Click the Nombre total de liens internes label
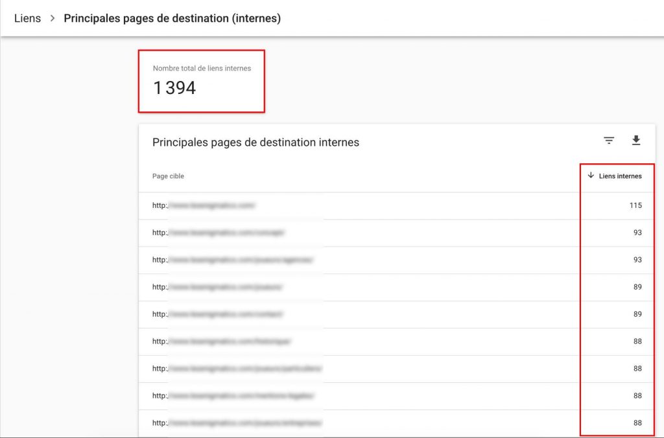Viewport: 664px width, 438px height. coord(202,68)
